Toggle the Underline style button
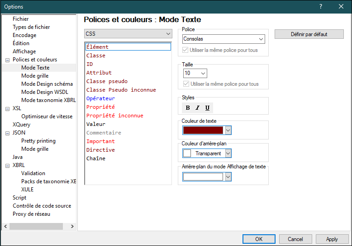Screen dimensions: 352x246 (x=207, y=108)
